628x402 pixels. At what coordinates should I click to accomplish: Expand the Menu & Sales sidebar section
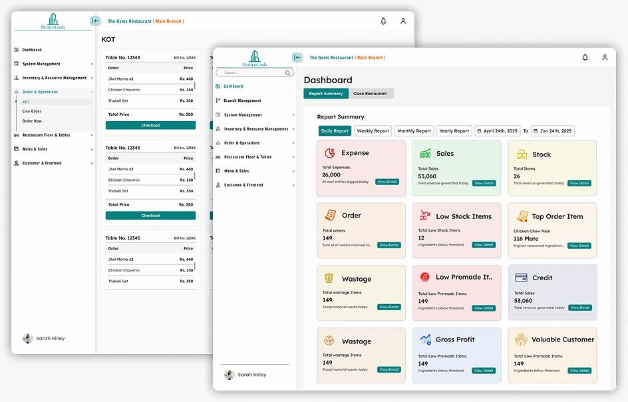tap(237, 171)
